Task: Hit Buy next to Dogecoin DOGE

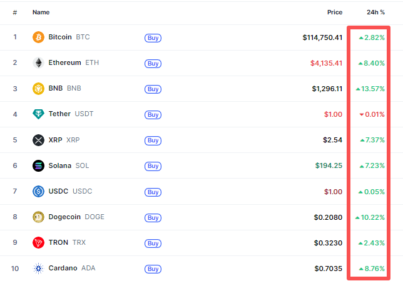Action: click(x=153, y=217)
